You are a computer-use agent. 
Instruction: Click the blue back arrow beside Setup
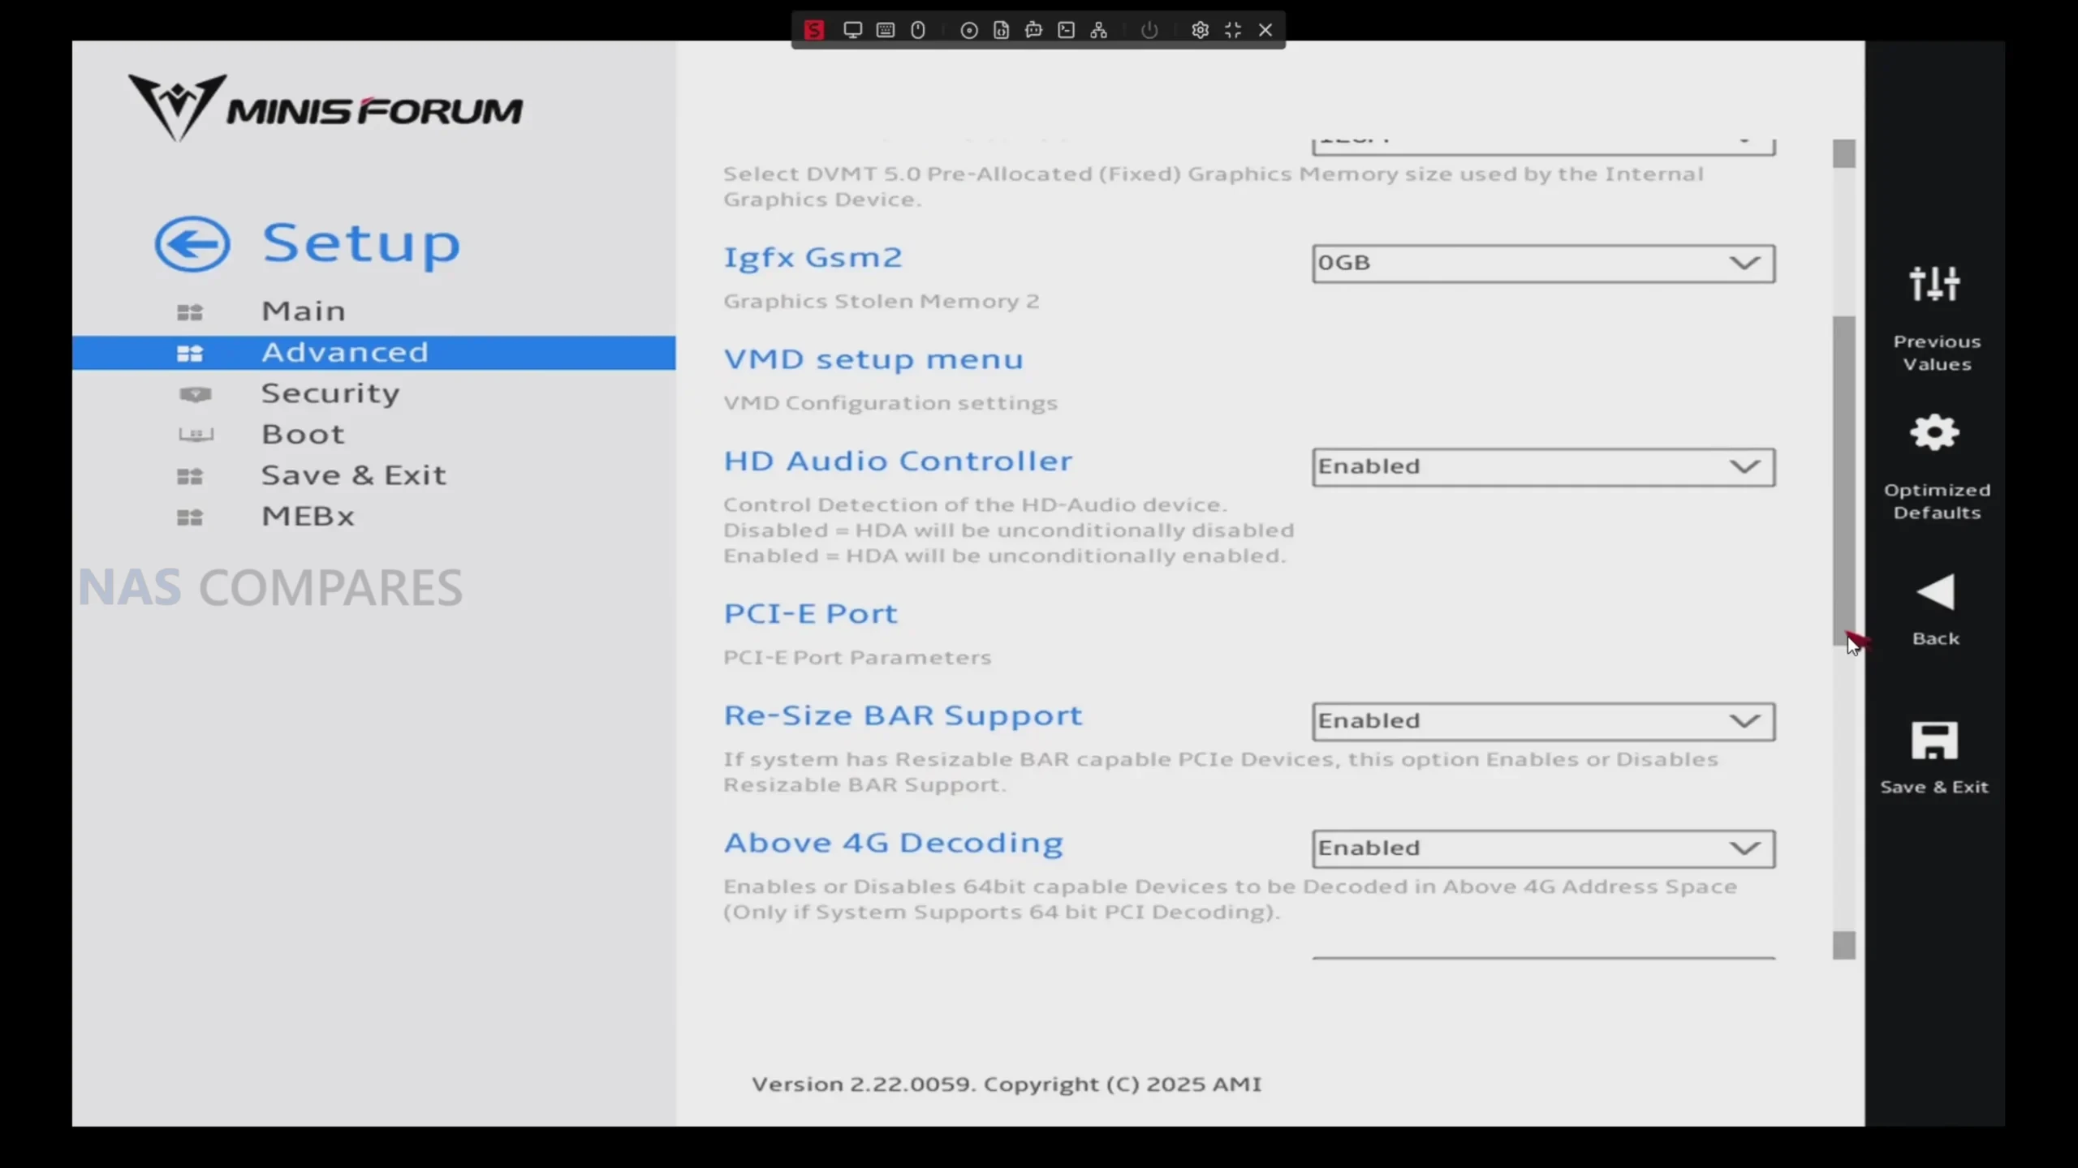pos(192,243)
